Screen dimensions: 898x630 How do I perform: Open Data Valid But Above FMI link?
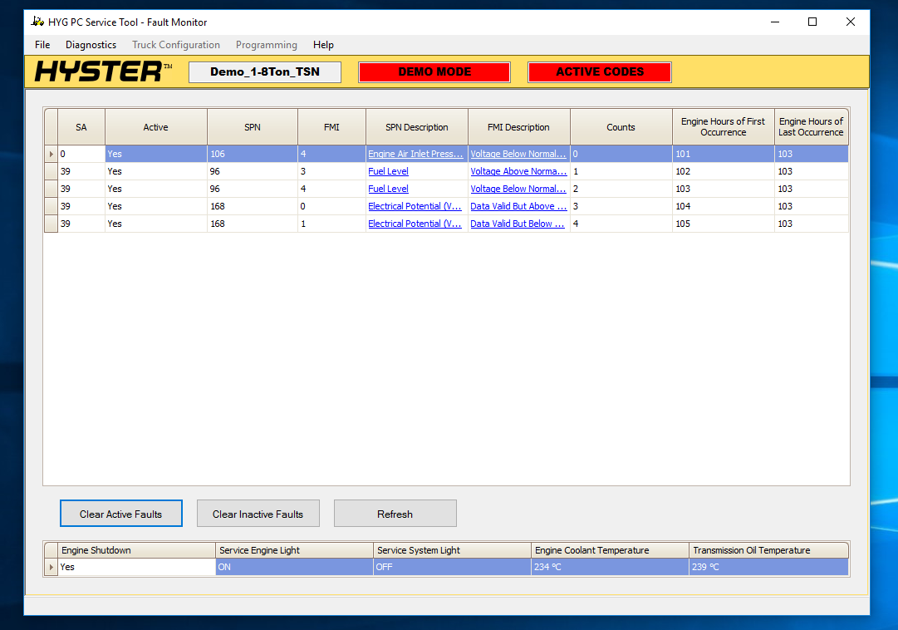click(x=518, y=206)
